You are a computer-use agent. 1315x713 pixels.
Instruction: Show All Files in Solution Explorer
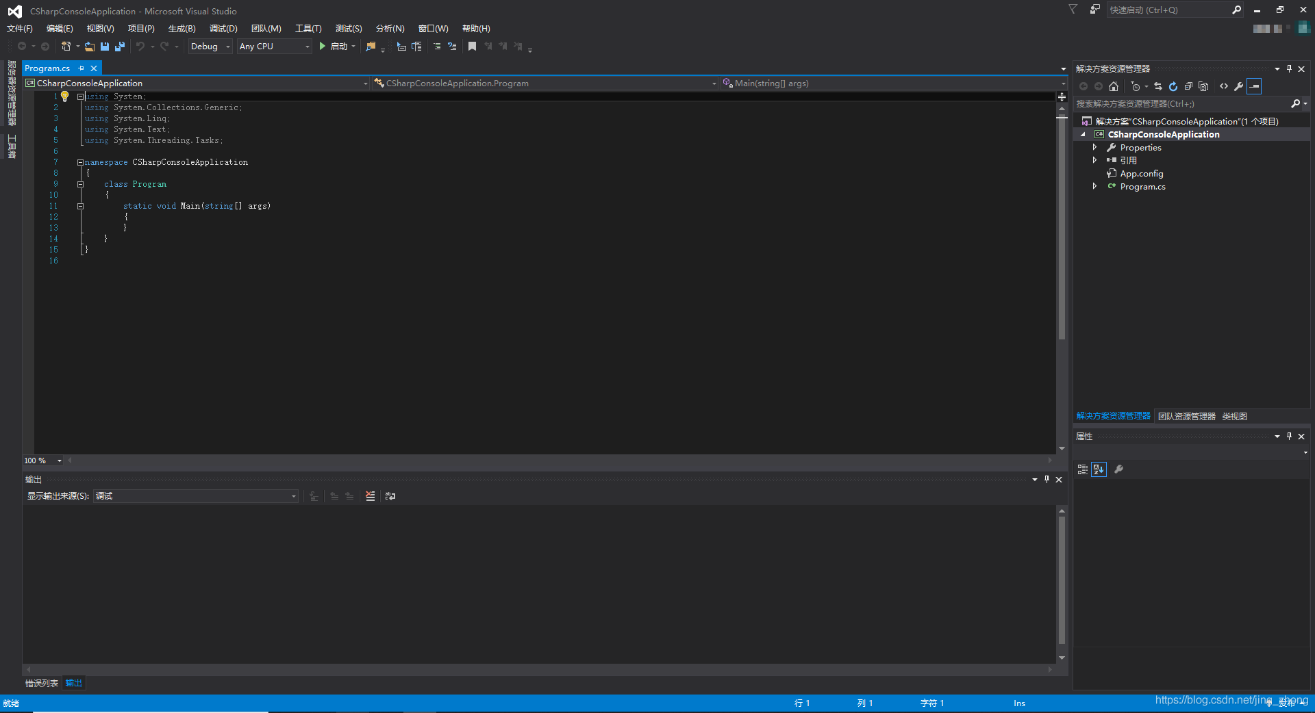click(1203, 86)
